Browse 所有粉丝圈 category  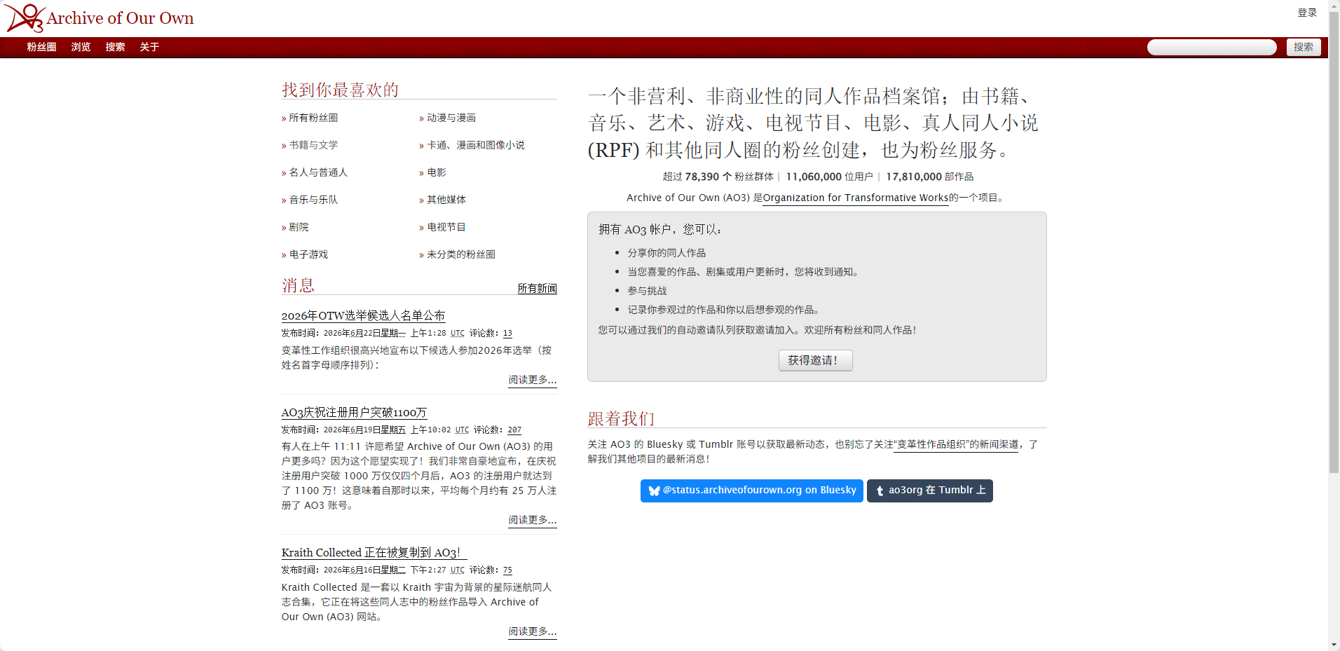[313, 118]
